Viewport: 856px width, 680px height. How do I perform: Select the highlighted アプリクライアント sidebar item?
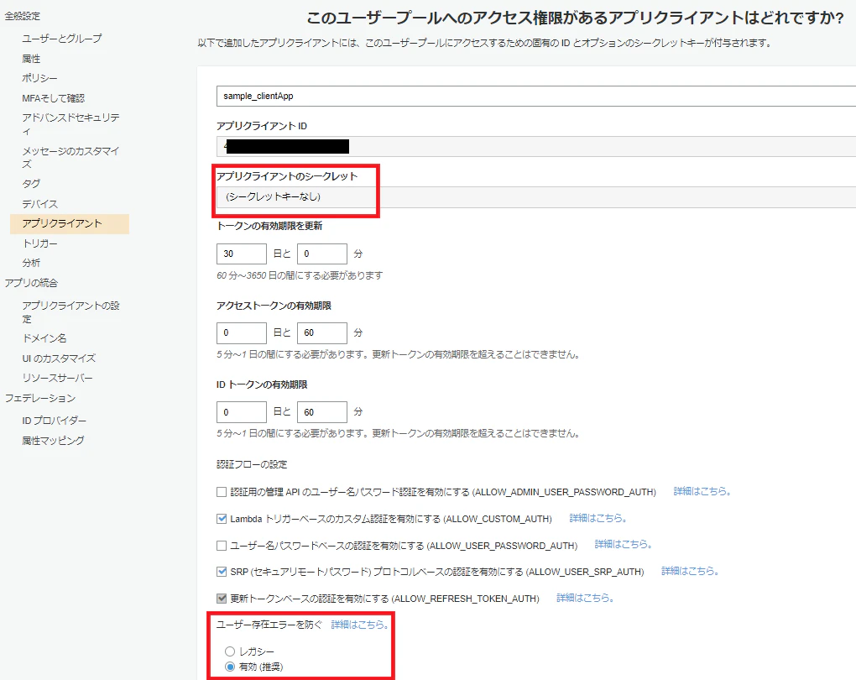70,223
